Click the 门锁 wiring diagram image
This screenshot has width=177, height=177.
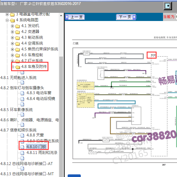pos(125,103)
